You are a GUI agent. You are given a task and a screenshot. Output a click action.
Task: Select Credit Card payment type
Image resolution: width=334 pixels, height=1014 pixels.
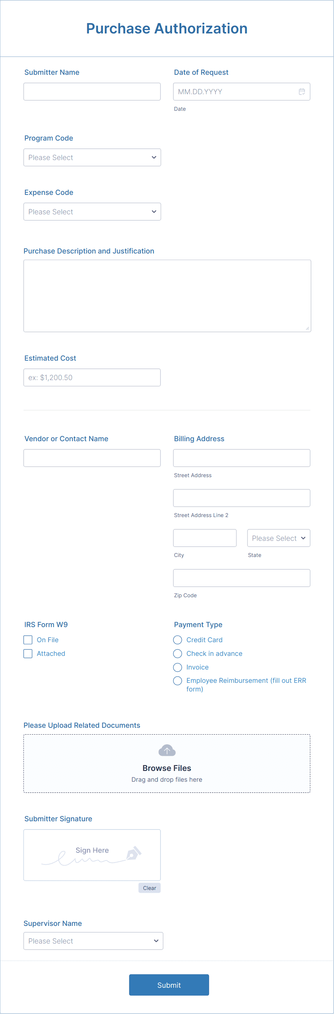(x=178, y=640)
